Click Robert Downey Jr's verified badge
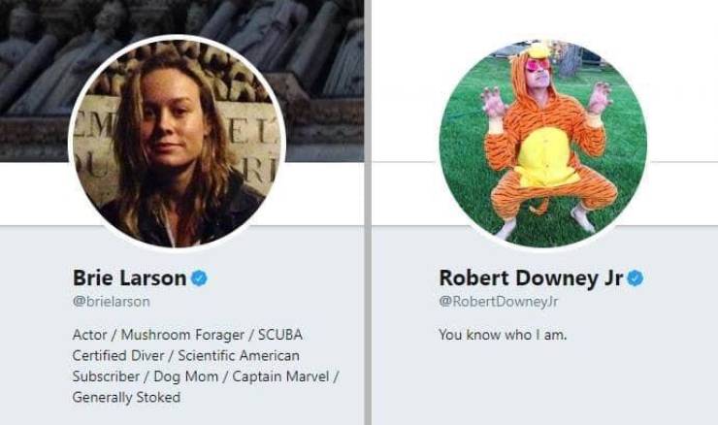The height and width of the screenshot is (425, 718). pyautogui.click(x=636, y=278)
